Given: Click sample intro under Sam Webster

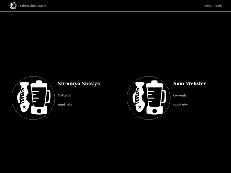Looking at the screenshot, I should point(181,104).
